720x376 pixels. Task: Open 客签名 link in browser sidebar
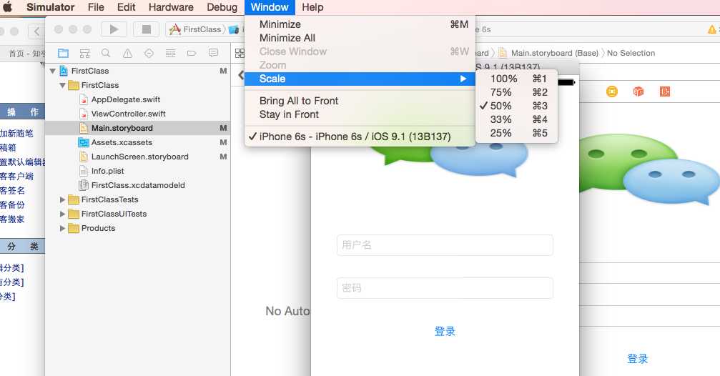pos(12,190)
